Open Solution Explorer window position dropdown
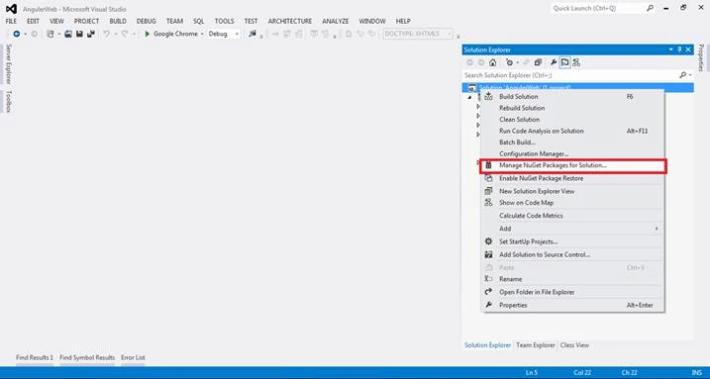 coord(671,49)
